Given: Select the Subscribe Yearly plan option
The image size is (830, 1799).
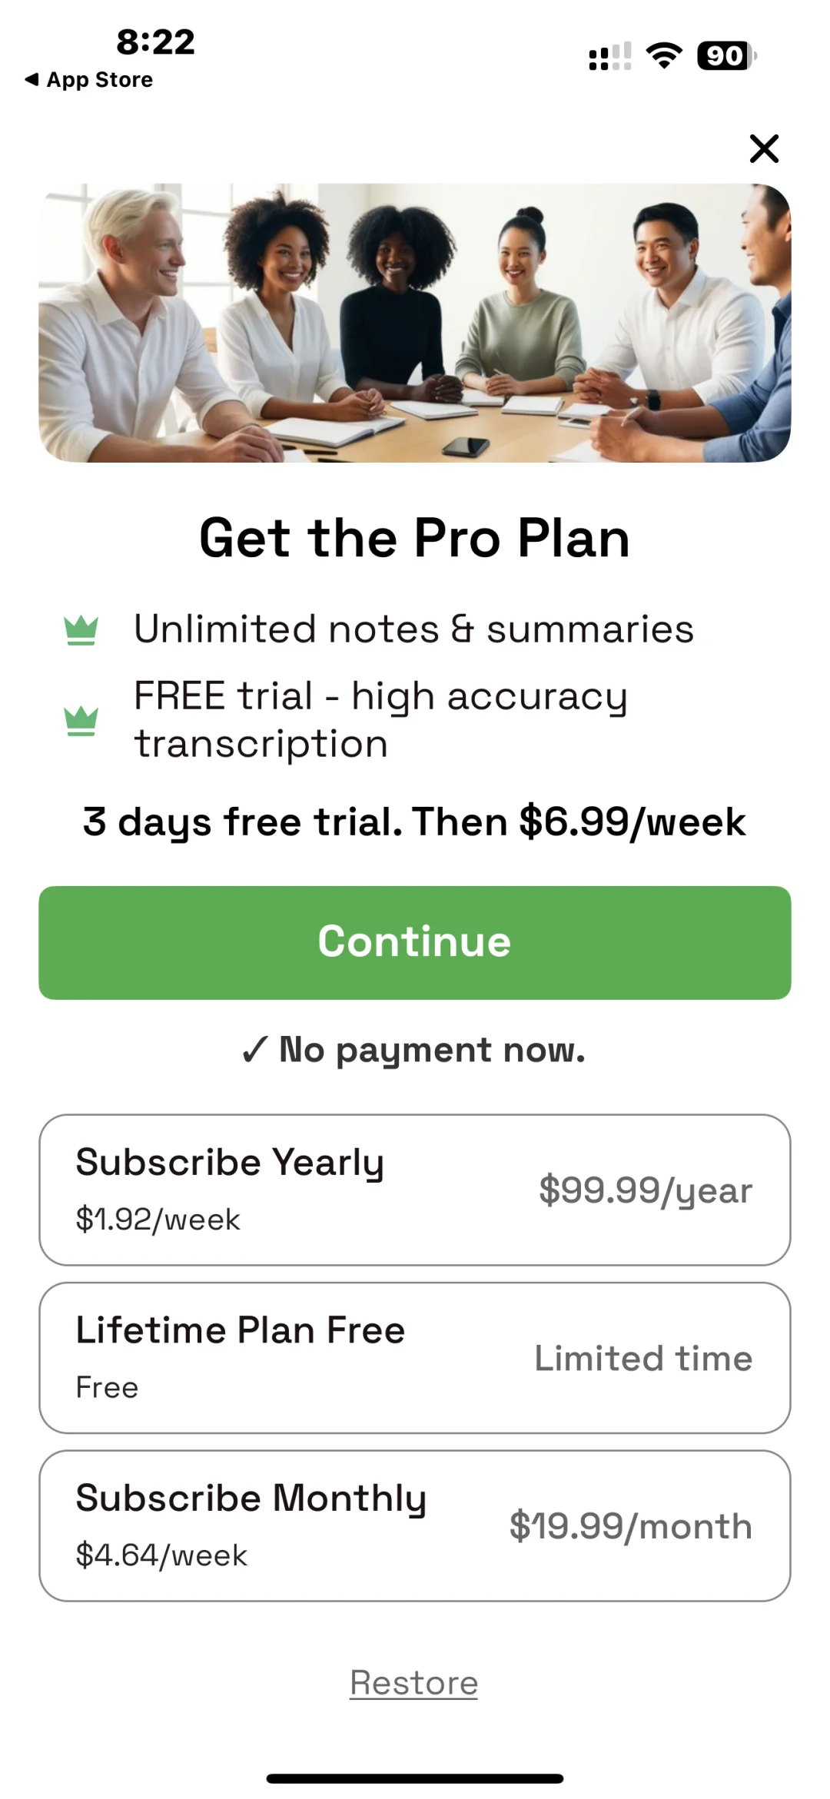Looking at the screenshot, I should tap(415, 1190).
